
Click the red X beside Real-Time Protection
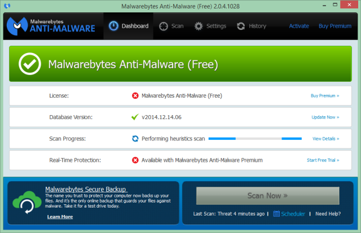(x=135, y=160)
